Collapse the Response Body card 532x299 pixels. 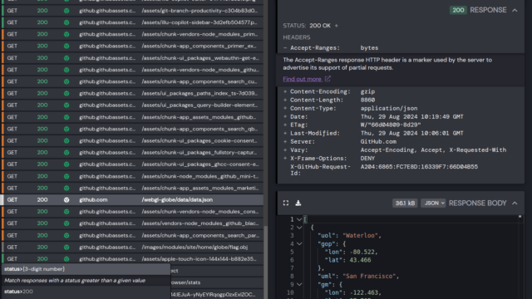pos(515,203)
